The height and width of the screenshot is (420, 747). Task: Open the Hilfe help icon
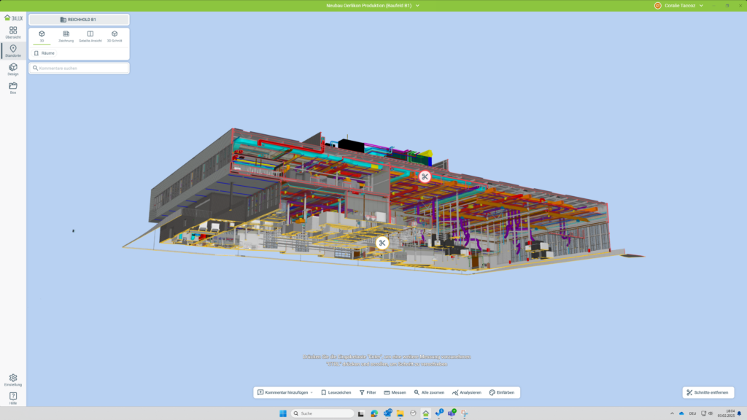point(13,397)
